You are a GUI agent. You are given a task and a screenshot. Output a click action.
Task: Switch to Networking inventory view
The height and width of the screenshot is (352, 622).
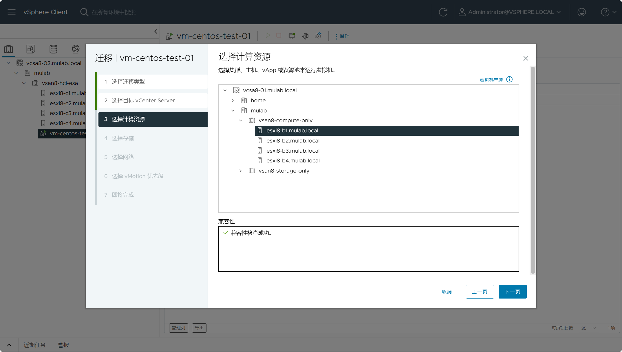[x=76, y=49]
